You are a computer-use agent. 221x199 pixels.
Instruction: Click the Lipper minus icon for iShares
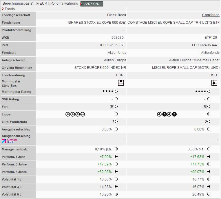tap(116, 114)
